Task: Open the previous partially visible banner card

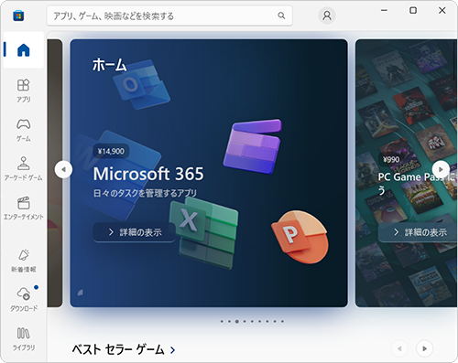Action: click(x=55, y=173)
